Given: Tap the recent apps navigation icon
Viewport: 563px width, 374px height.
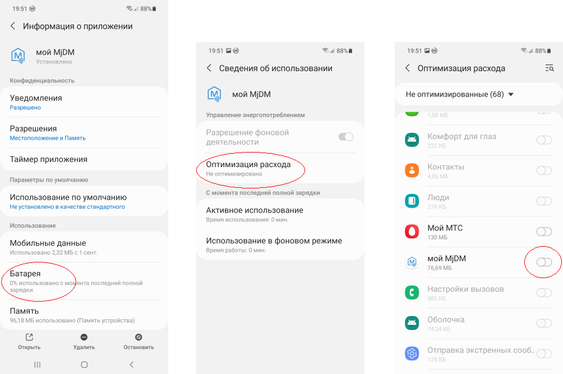Looking at the screenshot, I should [38, 364].
